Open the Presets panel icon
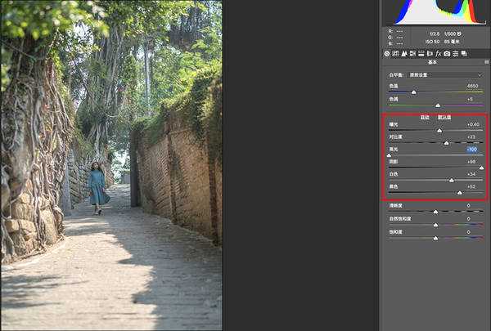 455,54
